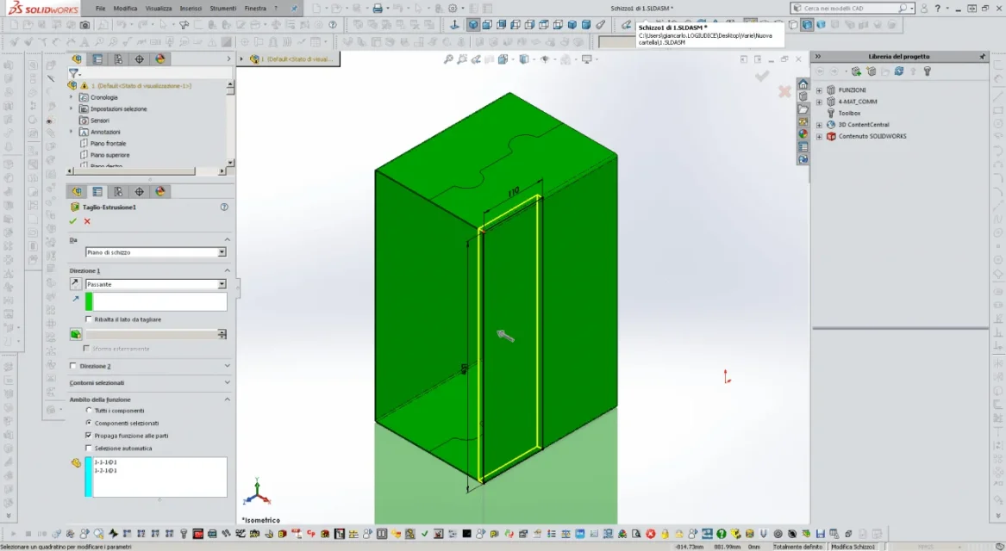Image resolution: width=1006 pixels, height=551 pixels.
Task: Enable the Direzione 2 checkbox
Action: (x=72, y=366)
